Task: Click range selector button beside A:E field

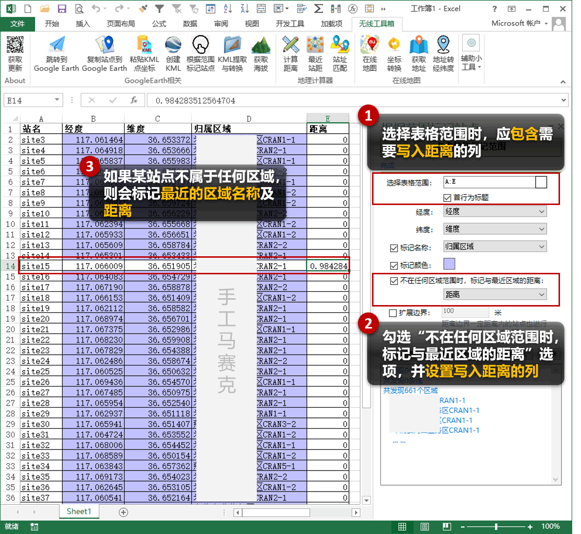Action: (541, 182)
